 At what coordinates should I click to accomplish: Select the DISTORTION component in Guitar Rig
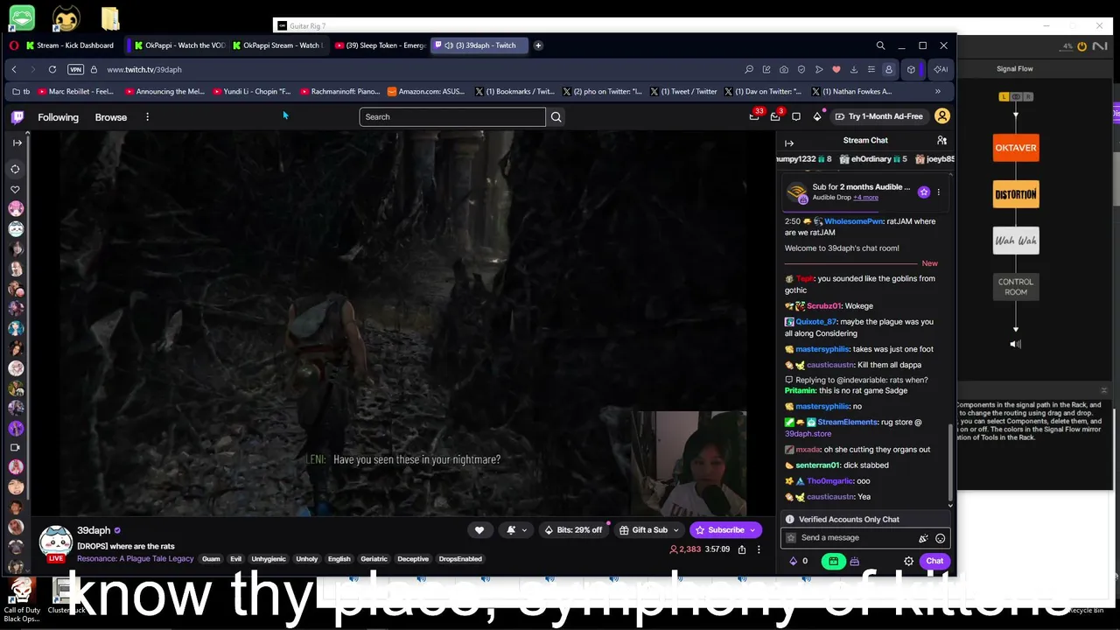1016,194
